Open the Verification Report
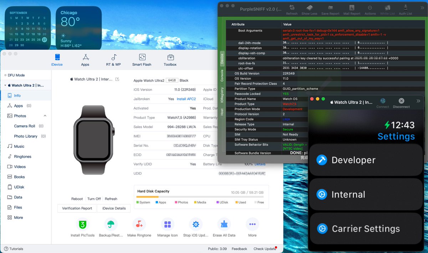Screen dimensions: 428x253 click(x=77, y=209)
